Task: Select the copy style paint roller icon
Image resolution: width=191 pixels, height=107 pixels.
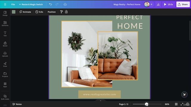Action: (61, 12)
